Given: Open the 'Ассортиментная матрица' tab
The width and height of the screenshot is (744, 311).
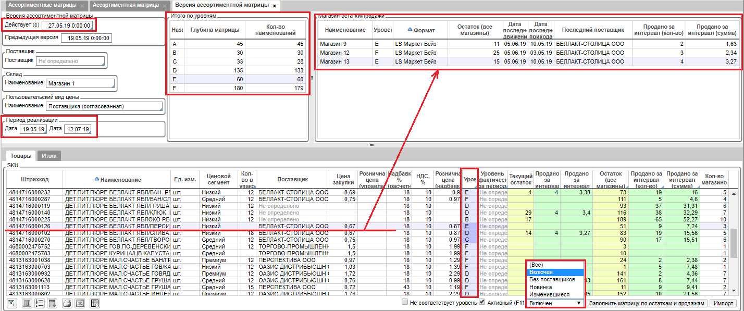Looking at the screenshot, I should pyautogui.click(x=126, y=5).
